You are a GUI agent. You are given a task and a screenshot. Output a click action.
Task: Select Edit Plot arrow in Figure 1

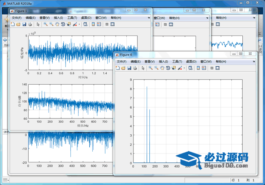pyautogui.click(x=38, y=24)
